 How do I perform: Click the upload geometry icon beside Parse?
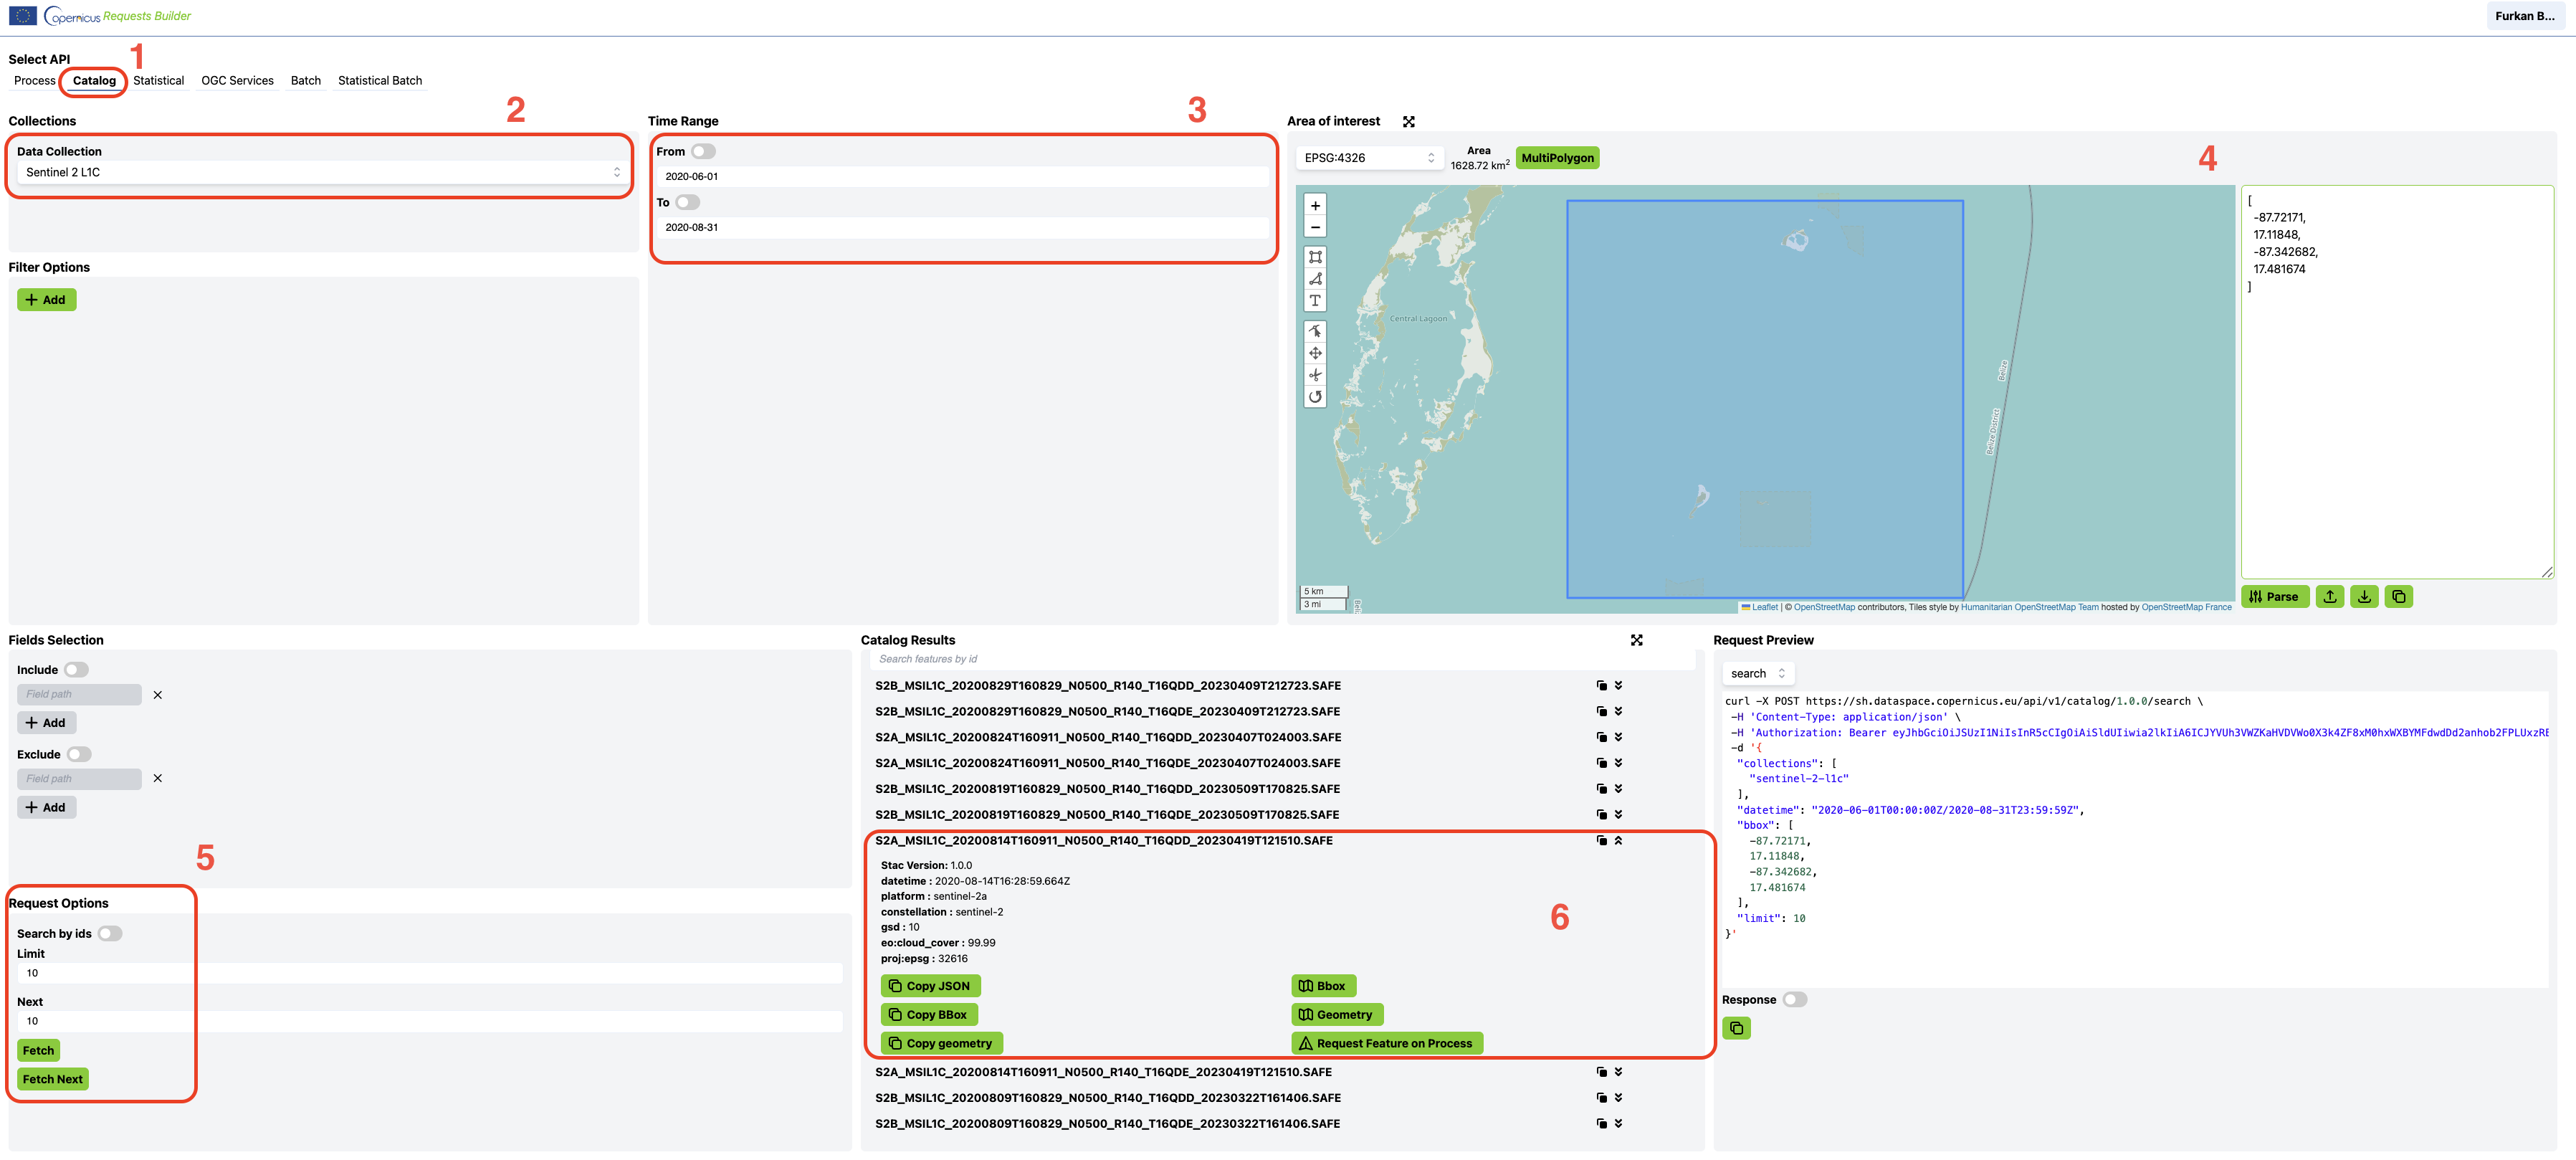pyautogui.click(x=2330, y=597)
